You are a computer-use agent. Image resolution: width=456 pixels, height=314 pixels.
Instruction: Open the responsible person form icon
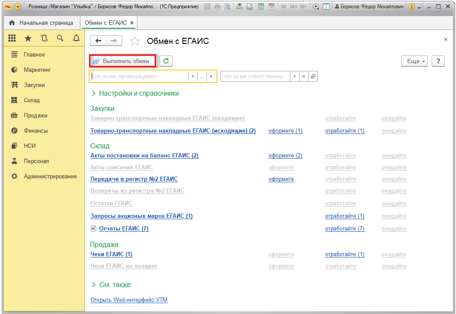point(313,76)
